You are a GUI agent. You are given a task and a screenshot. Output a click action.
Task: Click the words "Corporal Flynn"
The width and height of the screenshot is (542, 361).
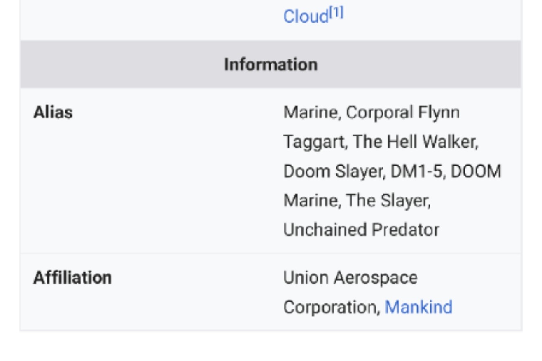pyautogui.click(x=402, y=113)
